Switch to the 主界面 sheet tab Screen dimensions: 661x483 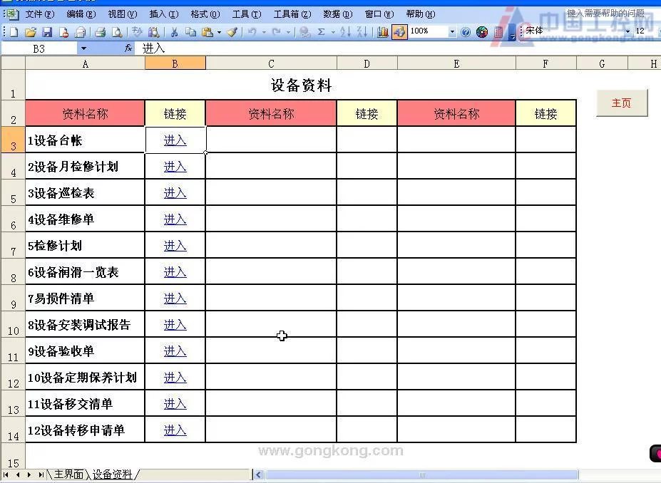point(68,474)
